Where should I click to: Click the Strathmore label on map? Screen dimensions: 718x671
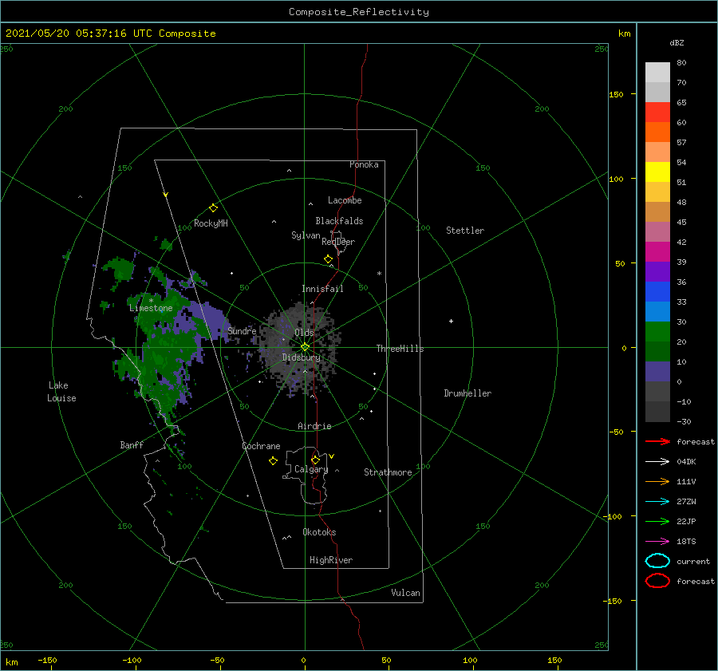point(388,472)
